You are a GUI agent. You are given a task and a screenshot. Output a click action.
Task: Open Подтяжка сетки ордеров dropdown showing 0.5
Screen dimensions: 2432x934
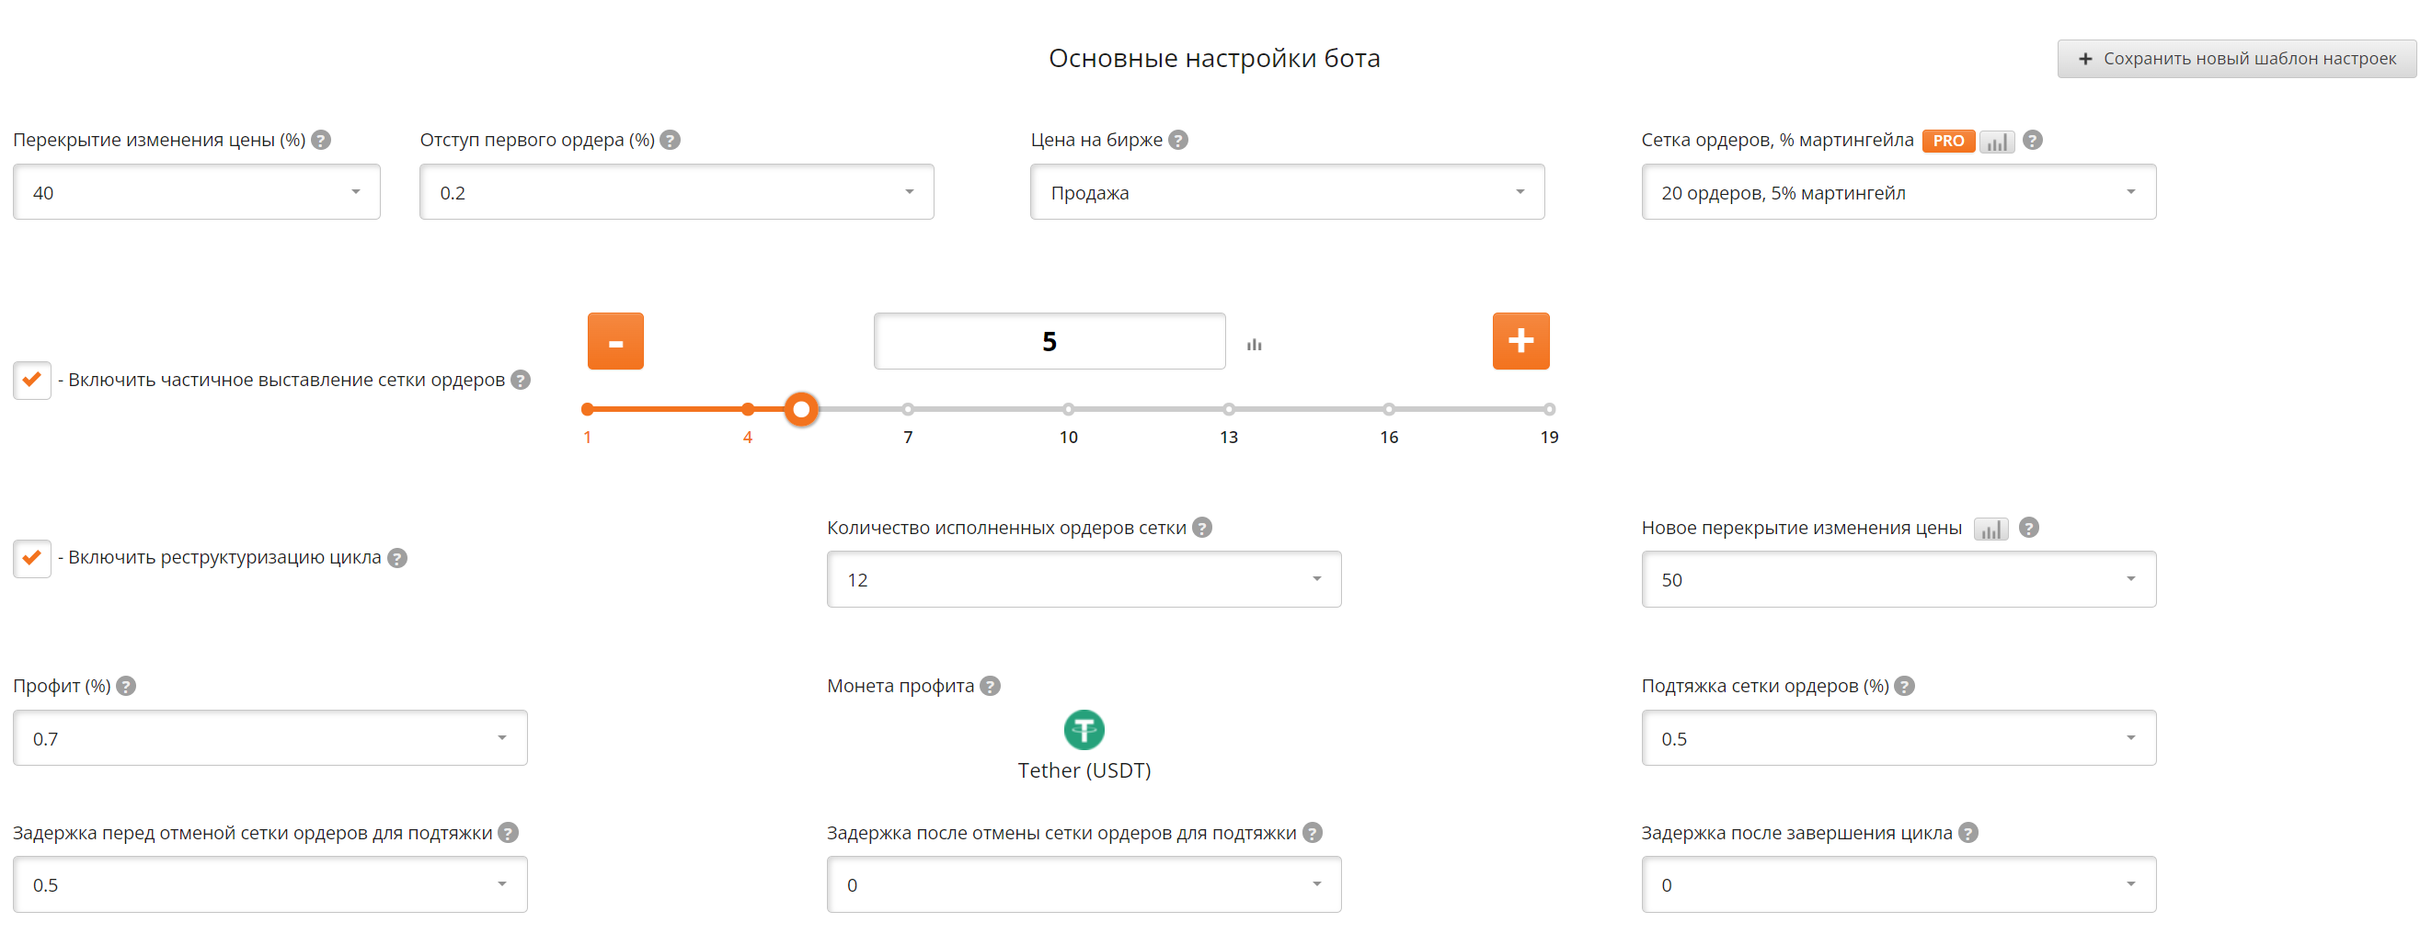tap(1898, 738)
